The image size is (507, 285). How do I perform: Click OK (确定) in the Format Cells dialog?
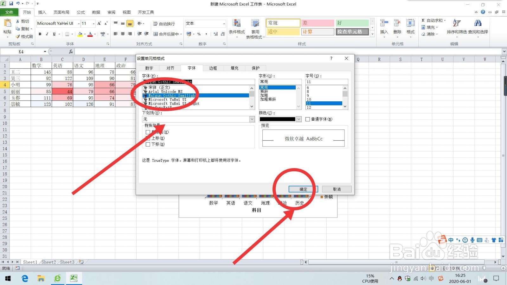(303, 189)
